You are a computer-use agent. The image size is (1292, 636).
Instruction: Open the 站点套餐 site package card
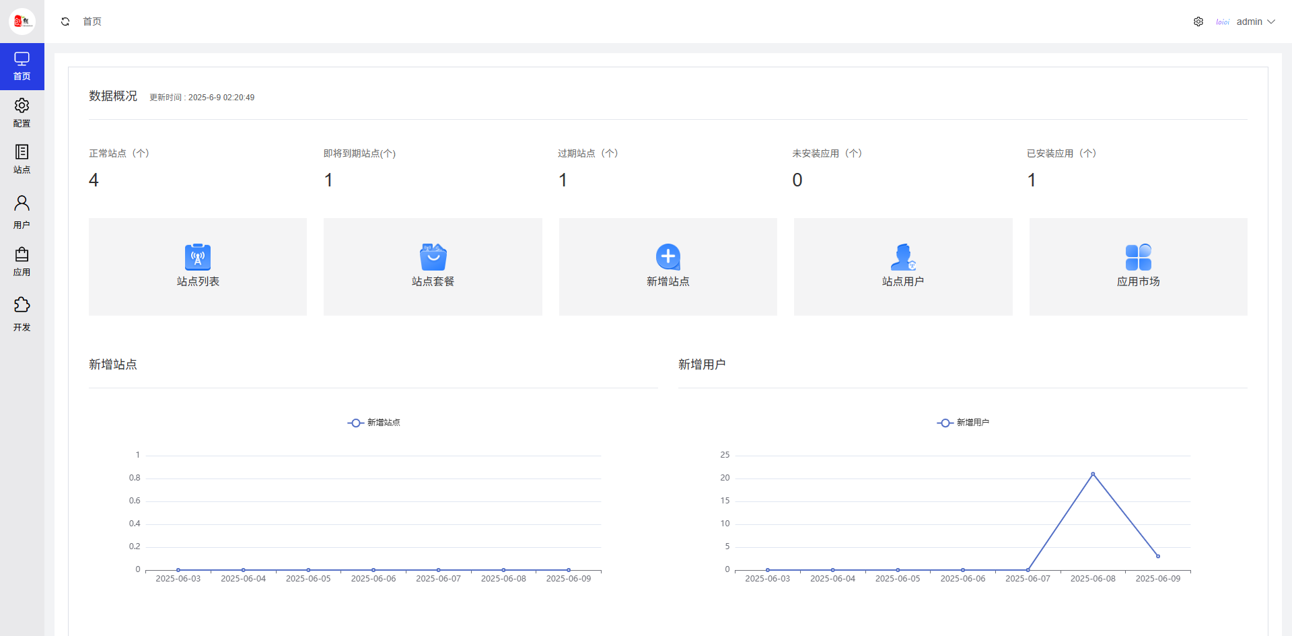click(x=433, y=267)
